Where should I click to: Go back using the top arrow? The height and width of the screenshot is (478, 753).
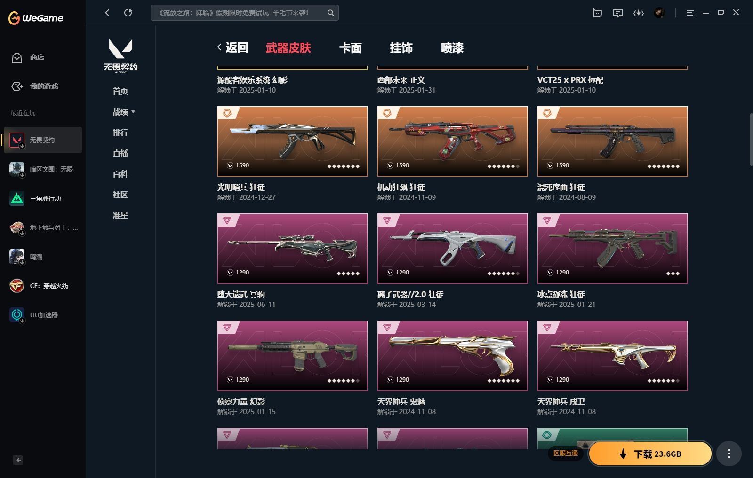click(x=107, y=13)
